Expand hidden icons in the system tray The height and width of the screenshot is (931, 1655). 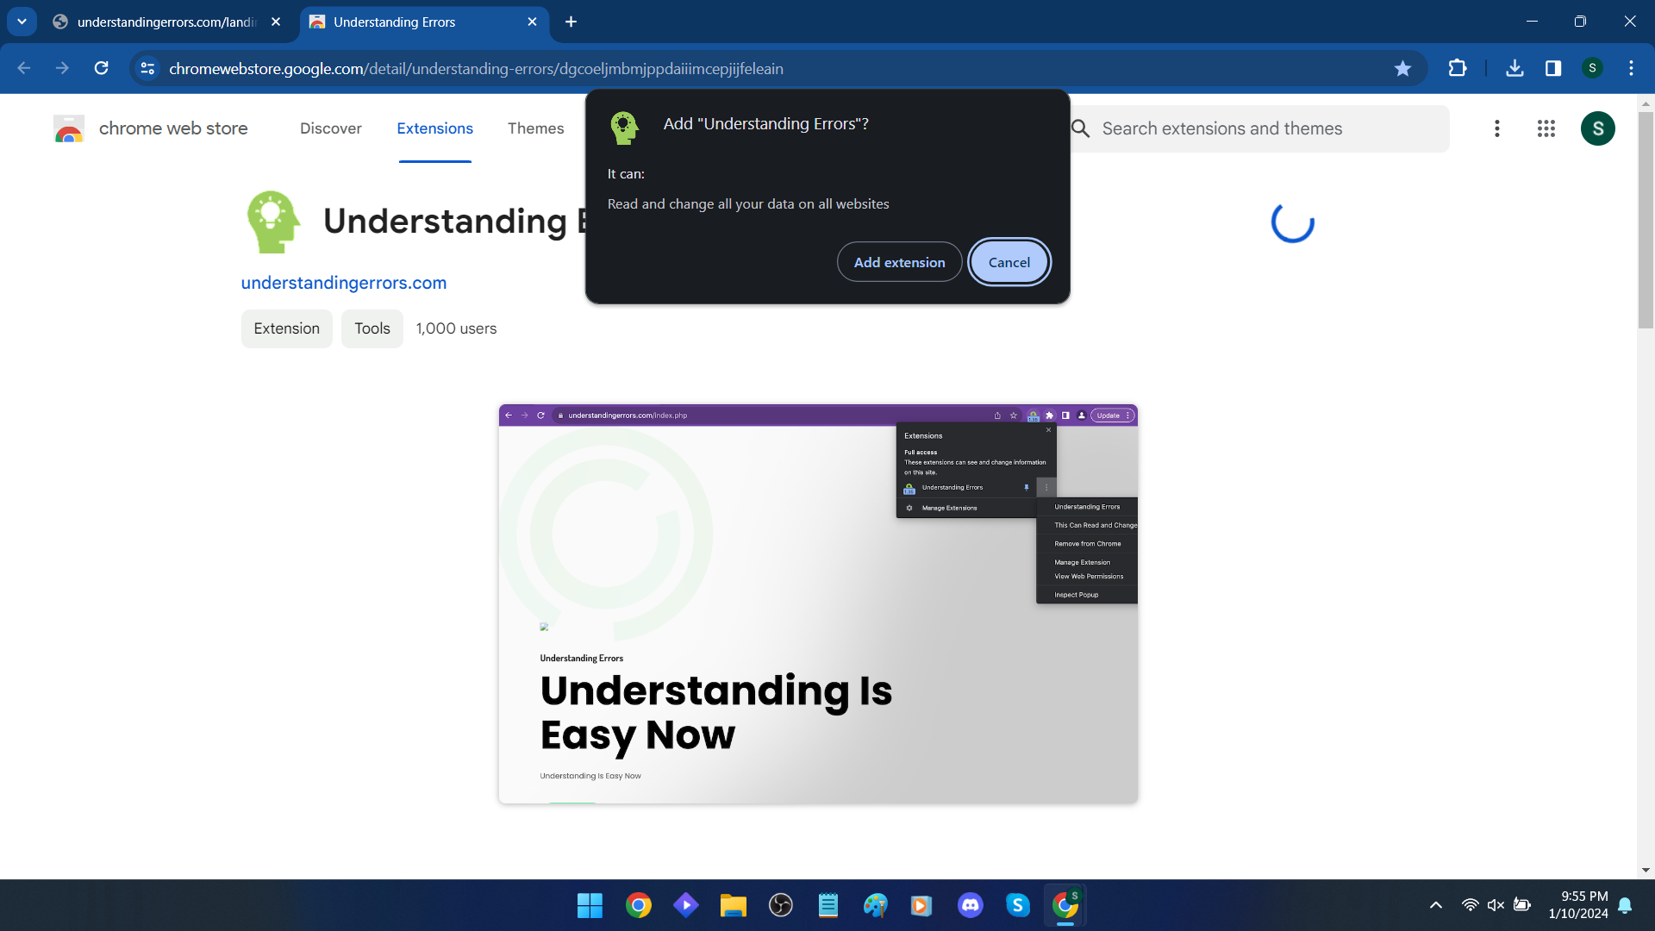point(1436,905)
